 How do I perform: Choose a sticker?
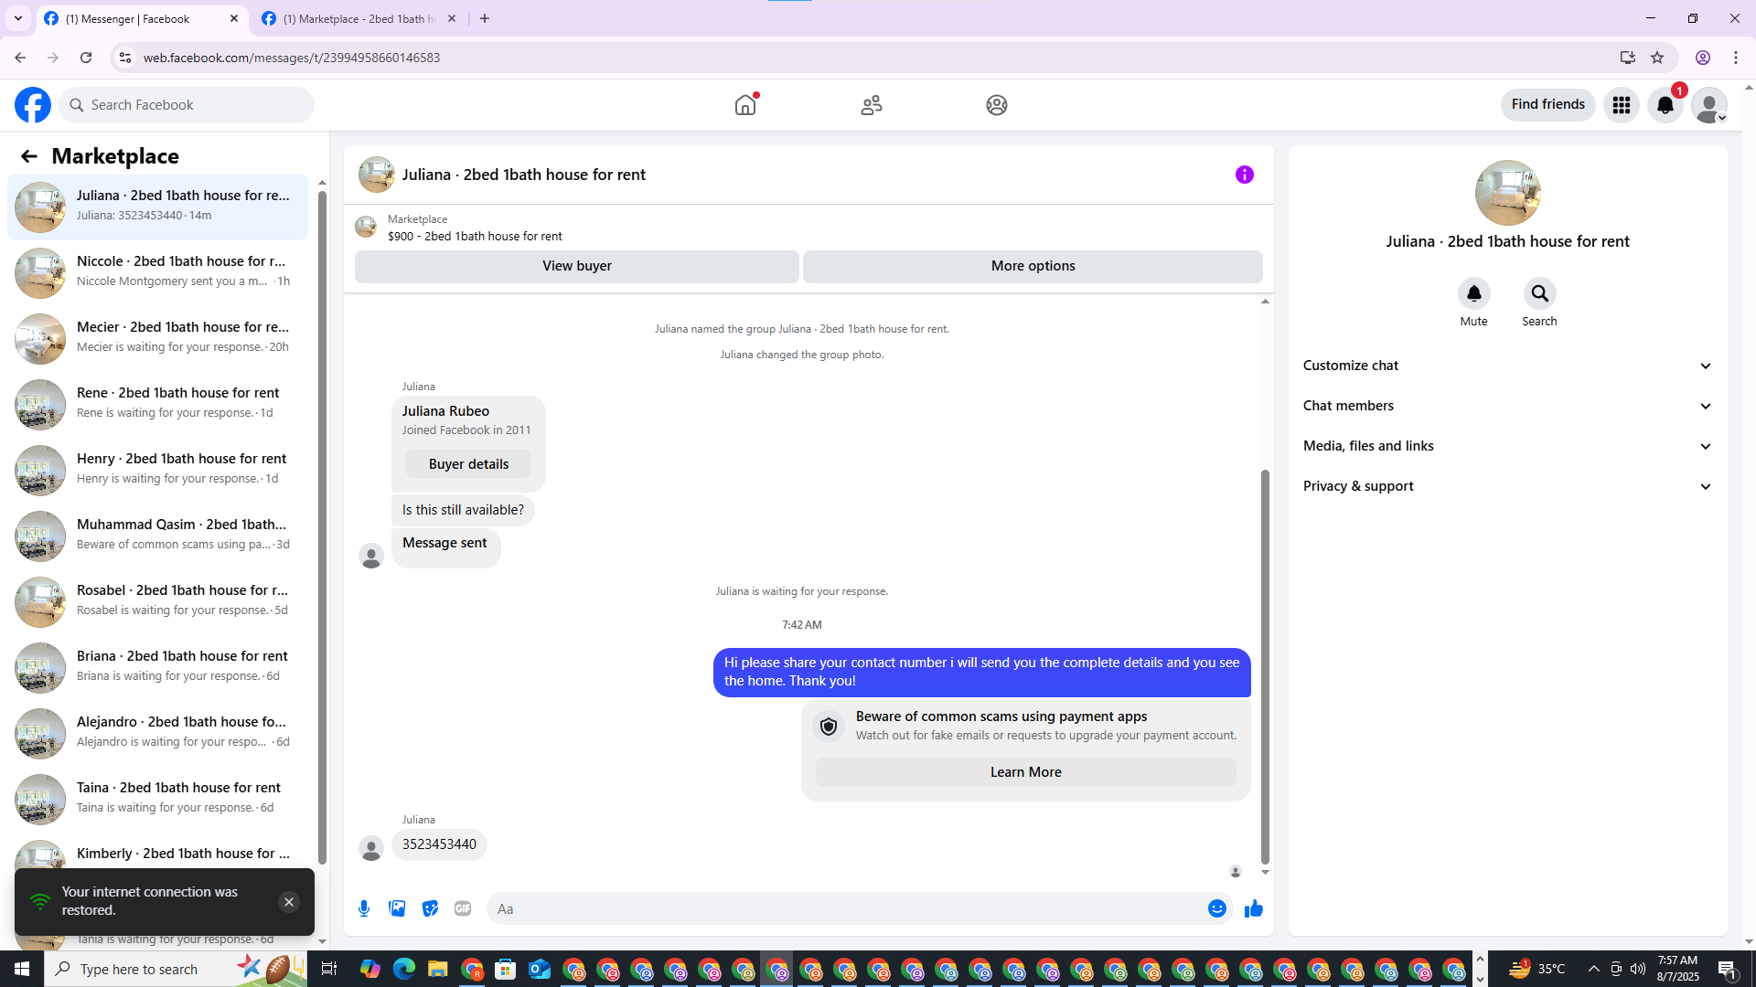[430, 908]
